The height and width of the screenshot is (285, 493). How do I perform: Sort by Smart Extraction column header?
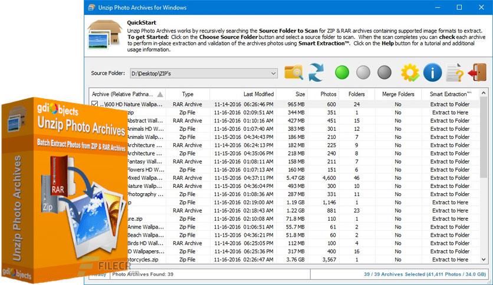point(450,94)
